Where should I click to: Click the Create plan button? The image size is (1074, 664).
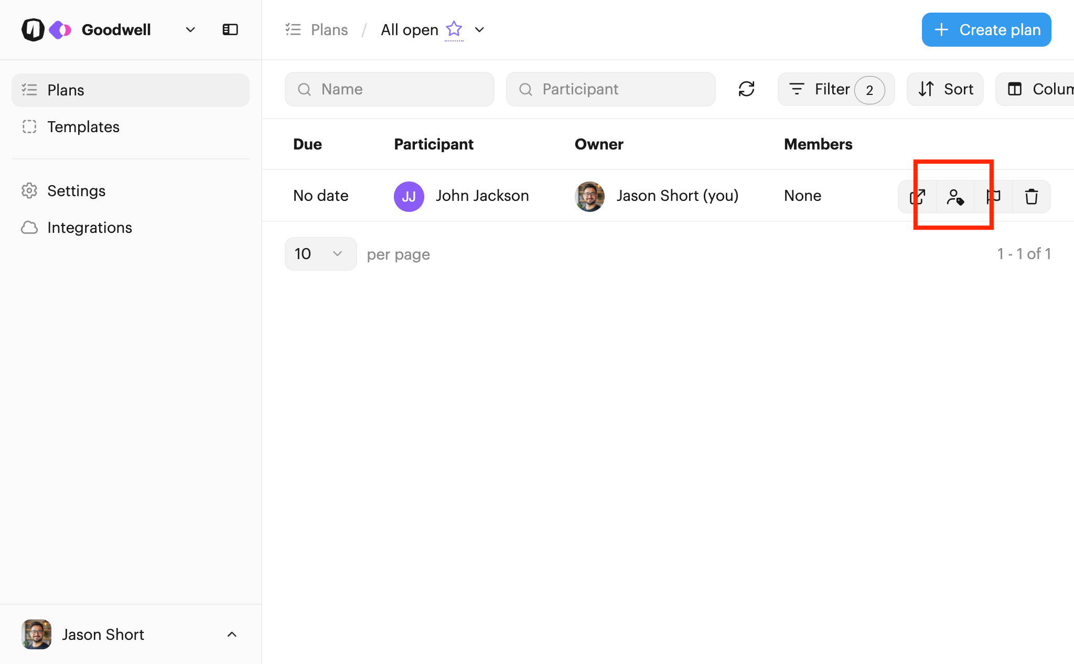(x=986, y=30)
